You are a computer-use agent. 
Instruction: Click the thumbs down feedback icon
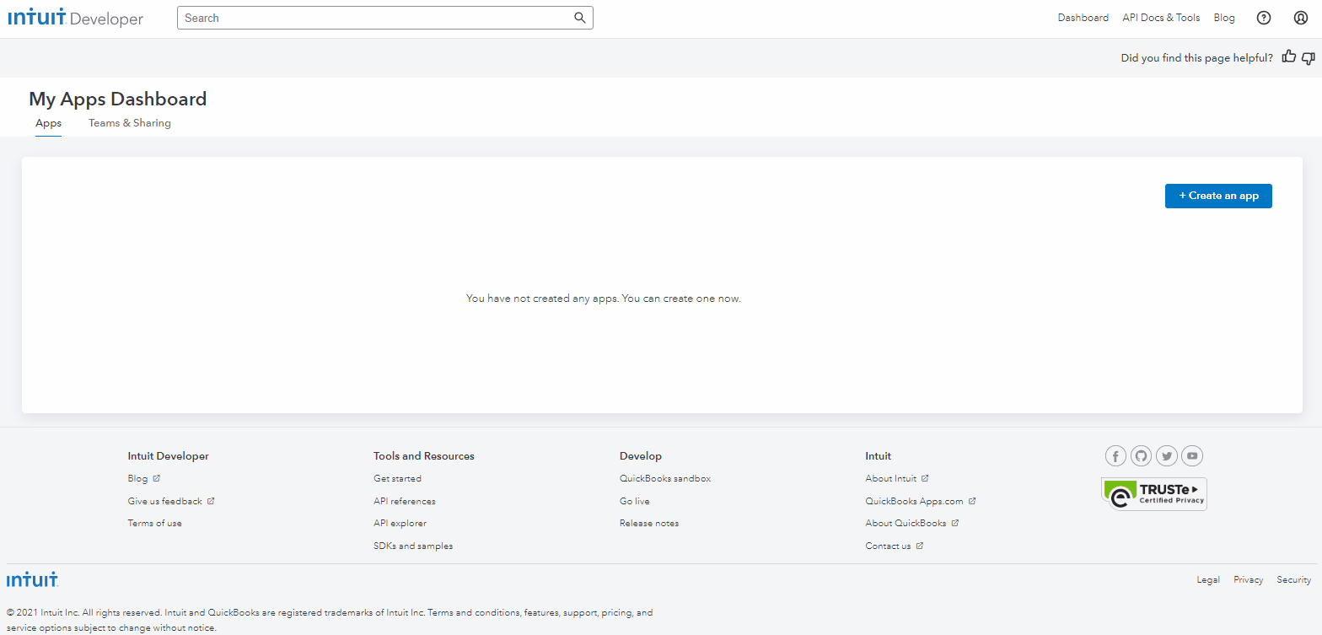click(1308, 57)
